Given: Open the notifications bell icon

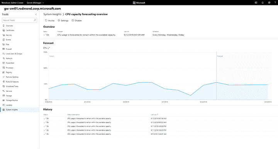Looking at the screenshot, I should (x=263, y=3).
